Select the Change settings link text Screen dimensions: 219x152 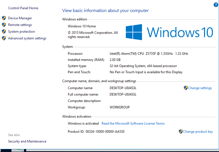tap(200, 88)
